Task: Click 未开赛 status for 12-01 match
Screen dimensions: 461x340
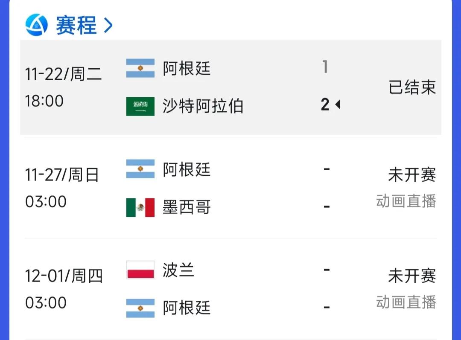Action: tap(412, 276)
